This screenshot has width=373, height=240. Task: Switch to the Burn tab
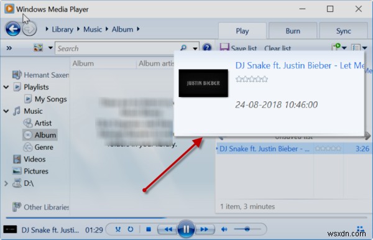click(x=293, y=30)
